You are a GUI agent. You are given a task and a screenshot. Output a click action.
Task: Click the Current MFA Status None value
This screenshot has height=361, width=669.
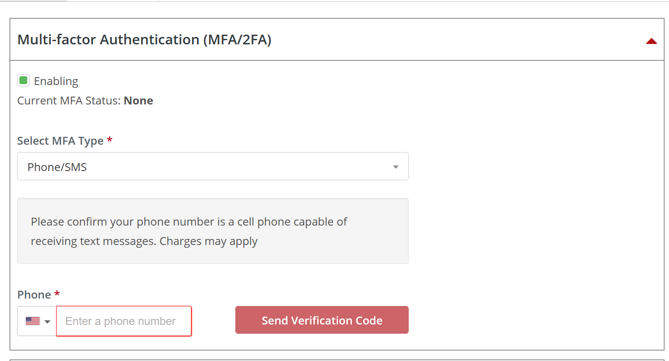(139, 101)
